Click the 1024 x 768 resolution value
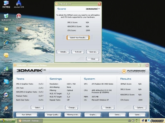165x123 pixels. tap(71, 84)
